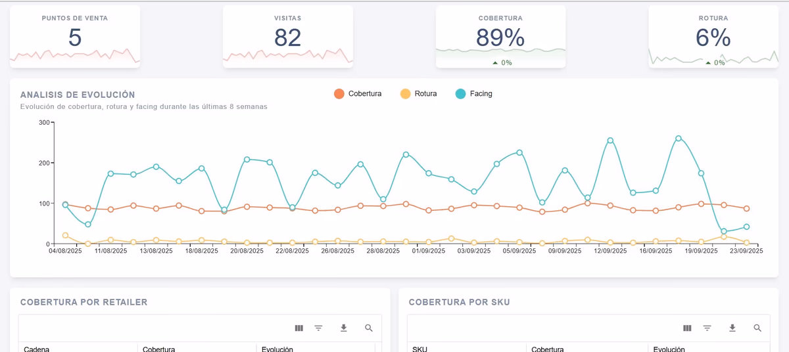Screen dimensions: 789x352
Task: Click the Cobertura por Retailer heading
Action: click(84, 302)
